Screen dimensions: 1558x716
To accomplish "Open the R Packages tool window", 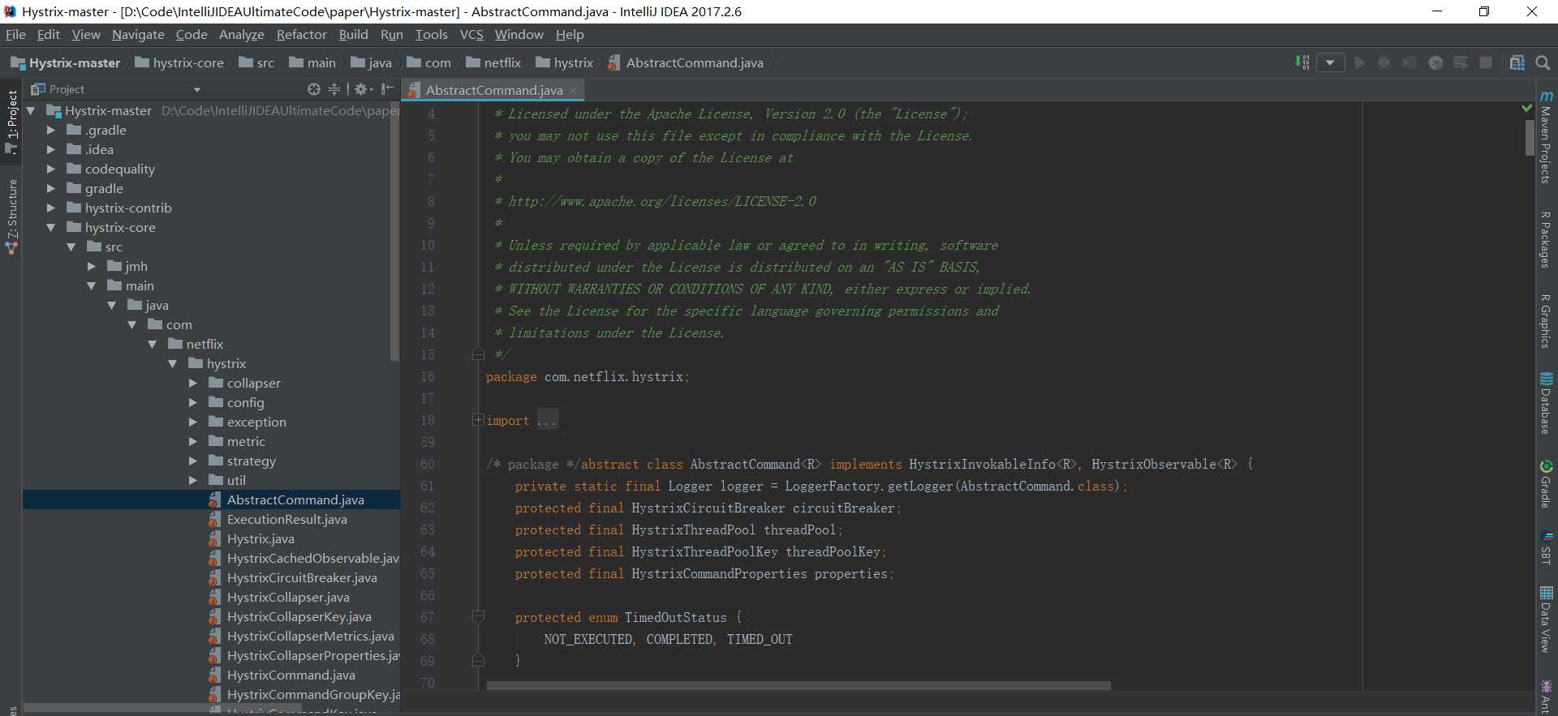I will (1547, 239).
